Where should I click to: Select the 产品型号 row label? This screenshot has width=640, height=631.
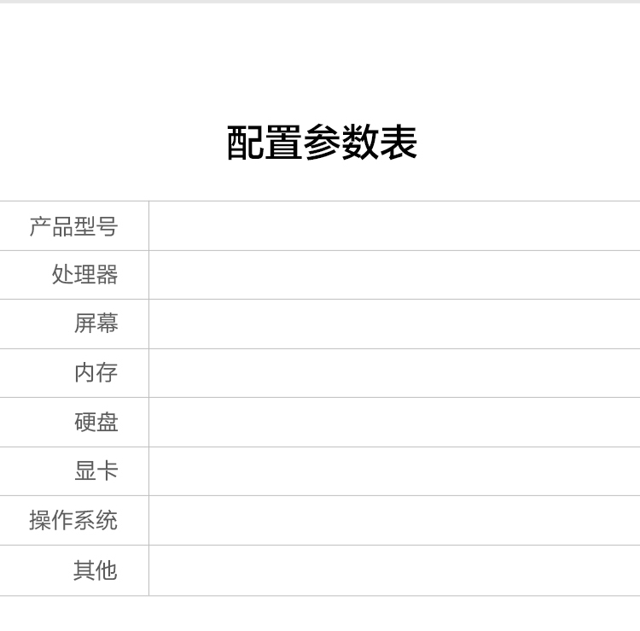tap(74, 226)
